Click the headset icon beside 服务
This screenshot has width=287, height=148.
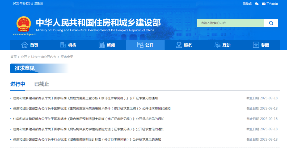coord(179,45)
